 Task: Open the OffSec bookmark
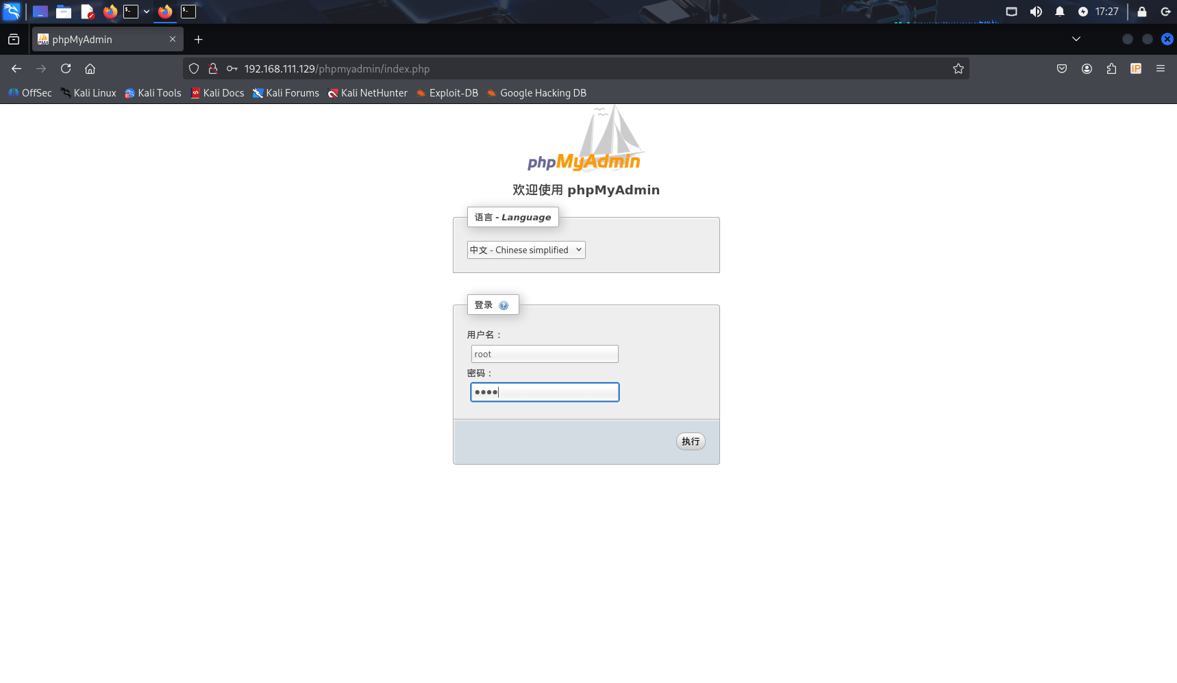(x=30, y=93)
